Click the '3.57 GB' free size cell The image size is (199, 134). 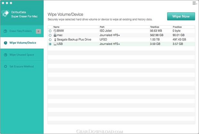178,44
